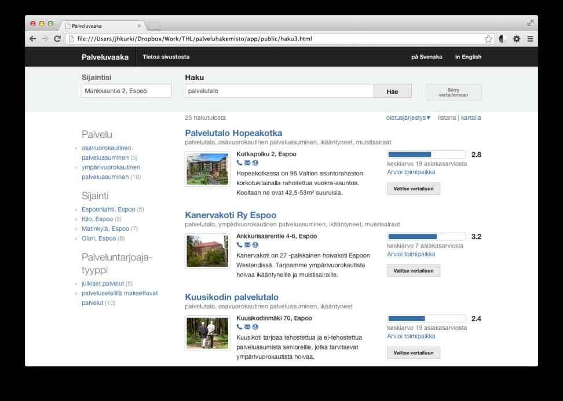
Task: Click Valitse vertailuun for Kuusikodin palvelutalo
Action: coord(414,352)
